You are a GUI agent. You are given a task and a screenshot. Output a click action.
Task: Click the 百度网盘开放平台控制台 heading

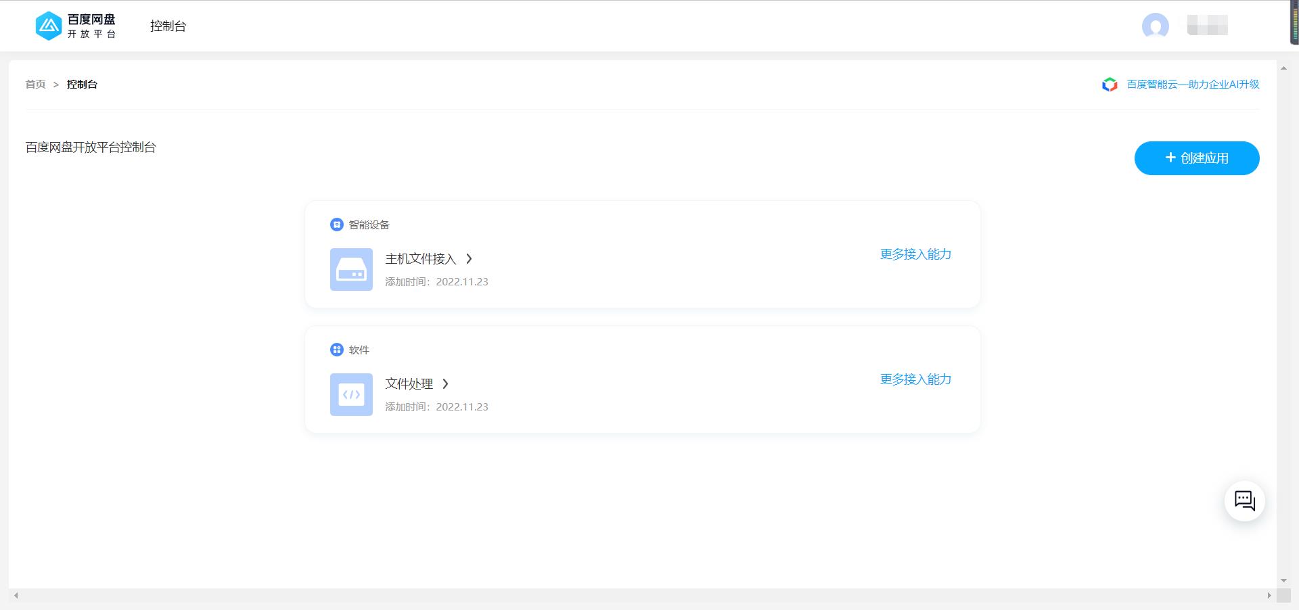point(91,147)
